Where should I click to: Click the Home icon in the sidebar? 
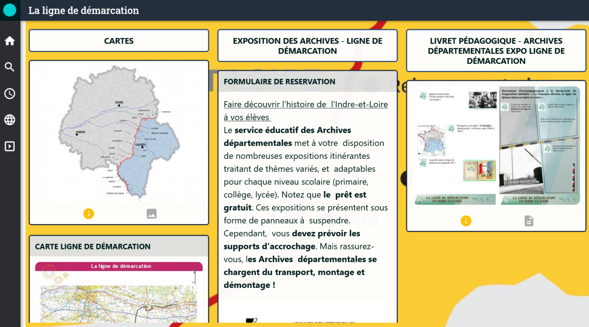tap(10, 41)
